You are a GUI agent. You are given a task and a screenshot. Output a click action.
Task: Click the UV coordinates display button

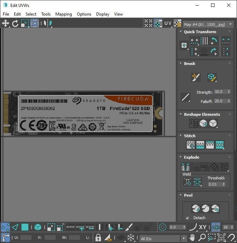coord(168,24)
